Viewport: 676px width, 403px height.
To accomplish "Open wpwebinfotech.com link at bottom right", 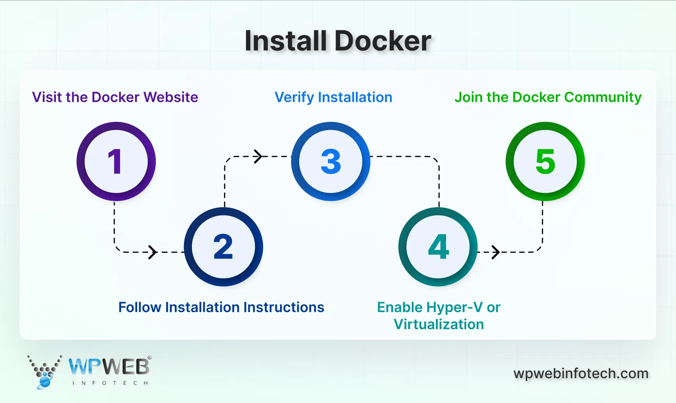I will pyautogui.click(x=580, y=373).
